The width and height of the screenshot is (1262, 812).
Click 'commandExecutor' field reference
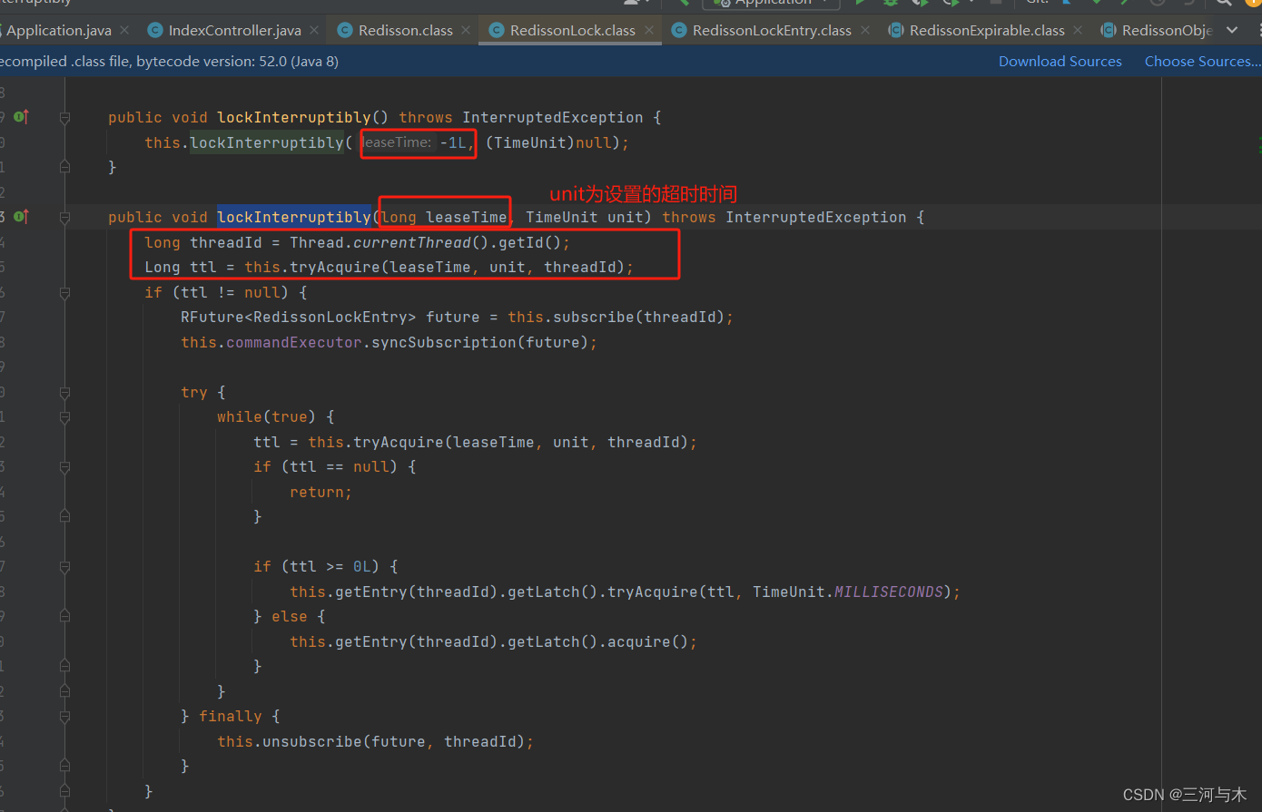pyautogui.click(x=294, y=342)
